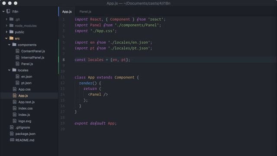Viewport: 277px width, 156px height.
Task: Open App.css file name
Action: pos(24,89)
